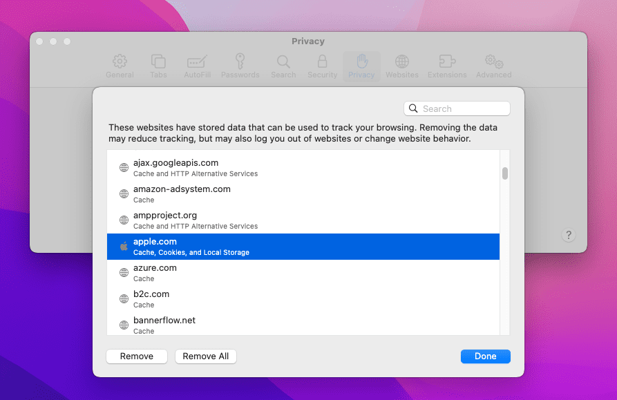
Task: Click Done to close the sheet
Action: (x=485, y=356)
